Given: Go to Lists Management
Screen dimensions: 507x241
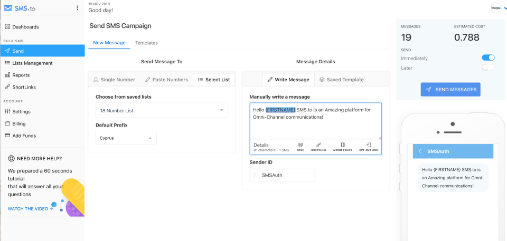Looking at the screenshot, I should pos(32,63).
